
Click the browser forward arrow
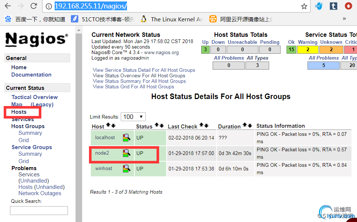tap(21, 6)
